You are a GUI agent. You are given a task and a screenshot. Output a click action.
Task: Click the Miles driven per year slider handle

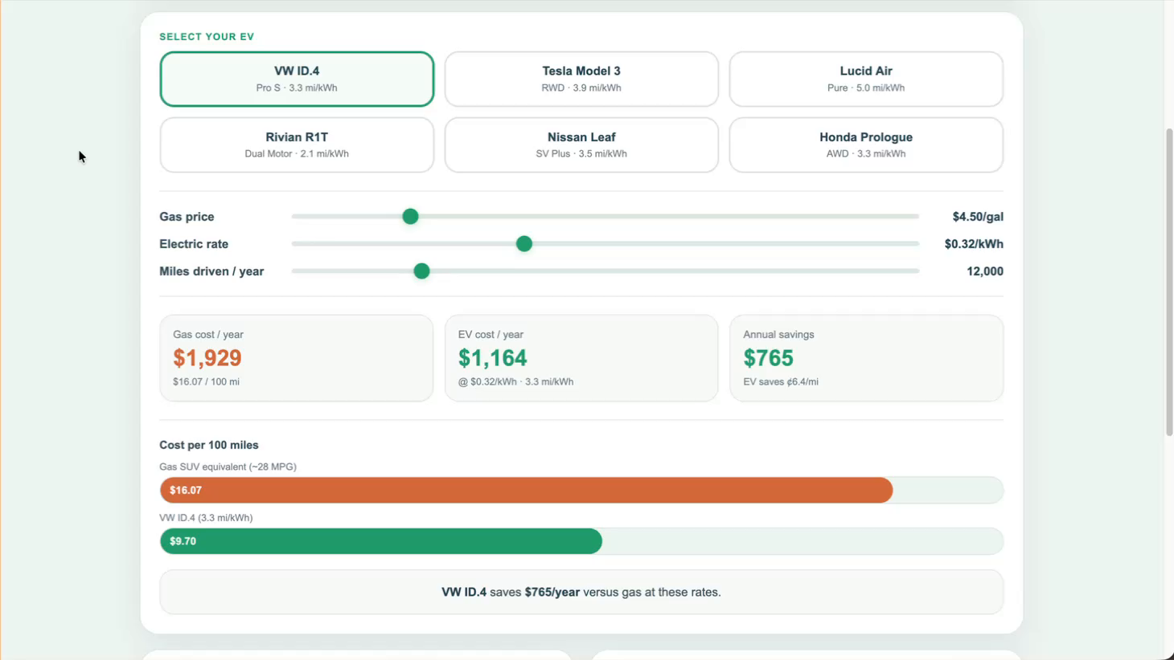[x=421, y=271]
